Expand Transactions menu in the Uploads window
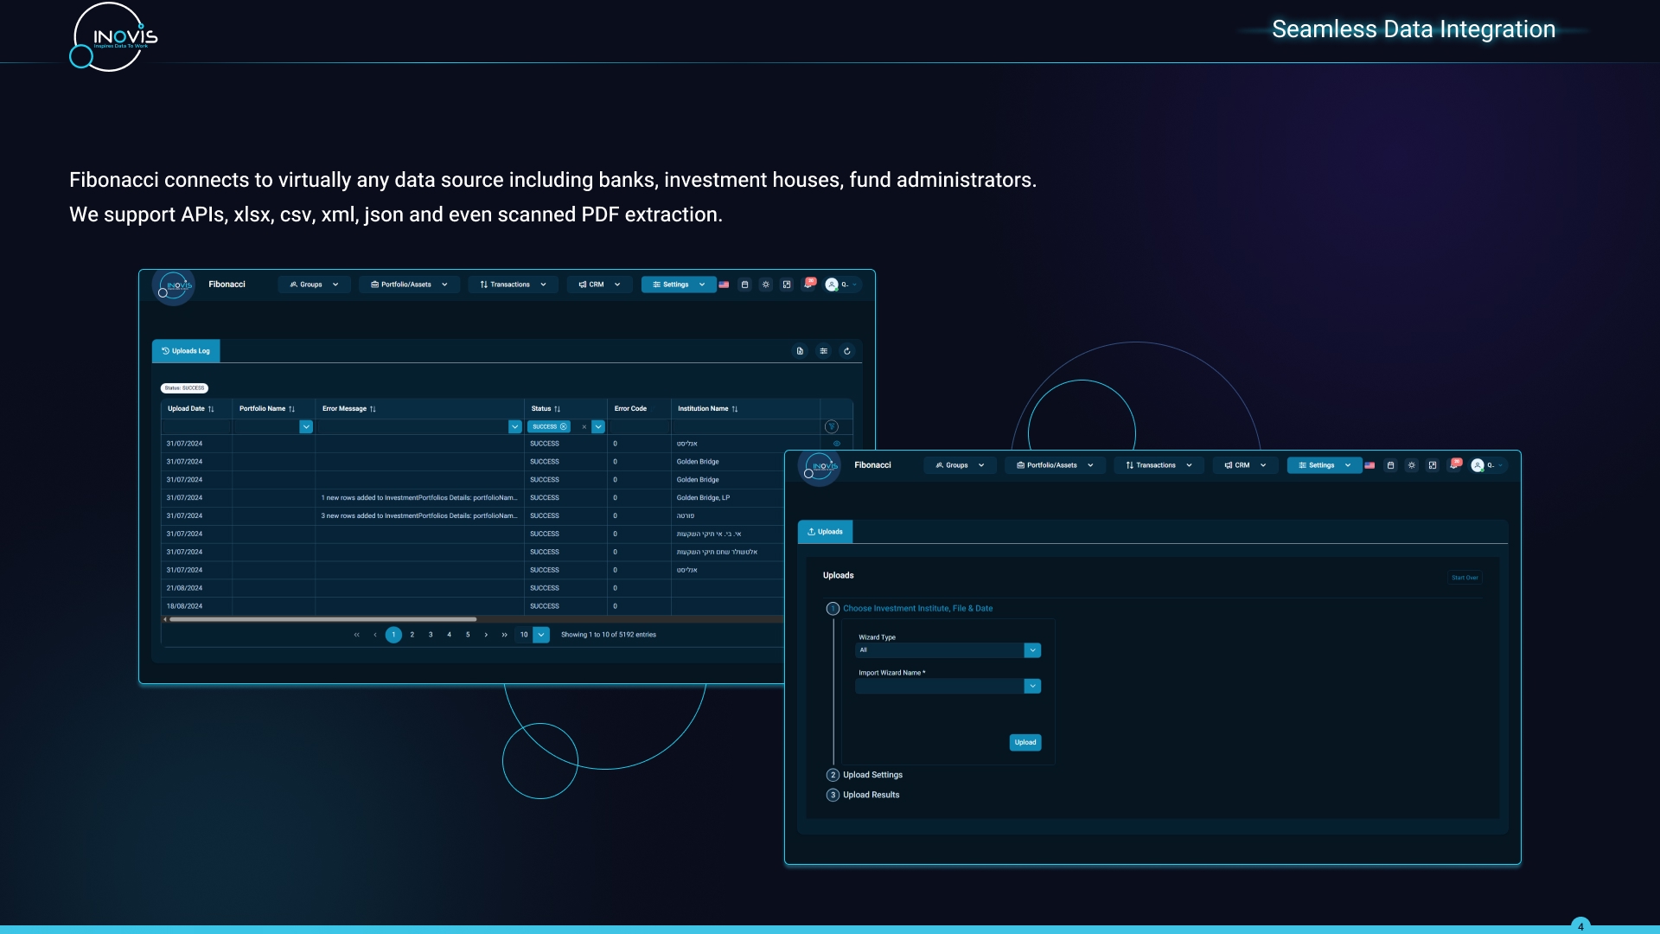The width and height of the screenshot is (1660, 934). click(x=1159, y=465)
